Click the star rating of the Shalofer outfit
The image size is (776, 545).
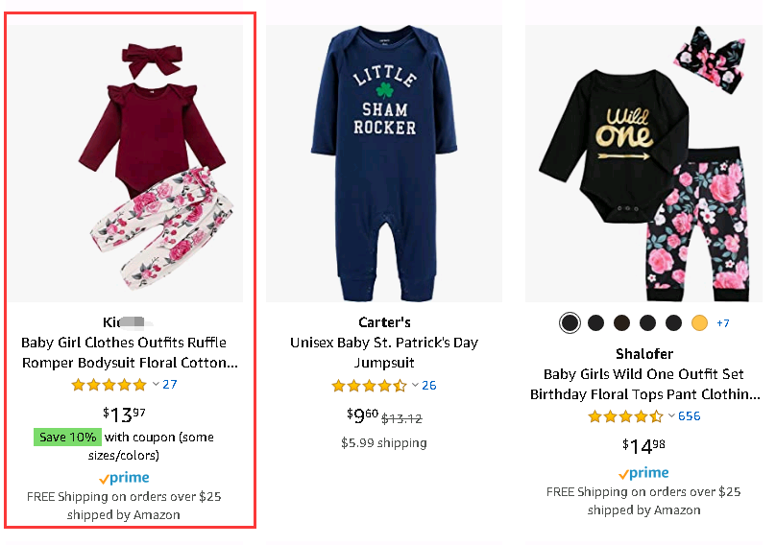click(625, 416)
